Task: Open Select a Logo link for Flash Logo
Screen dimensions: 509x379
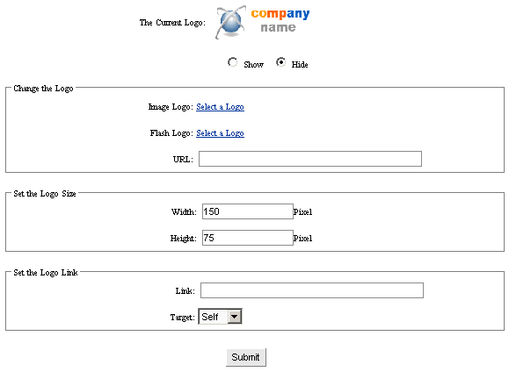Action: click(x=220, y=133)
